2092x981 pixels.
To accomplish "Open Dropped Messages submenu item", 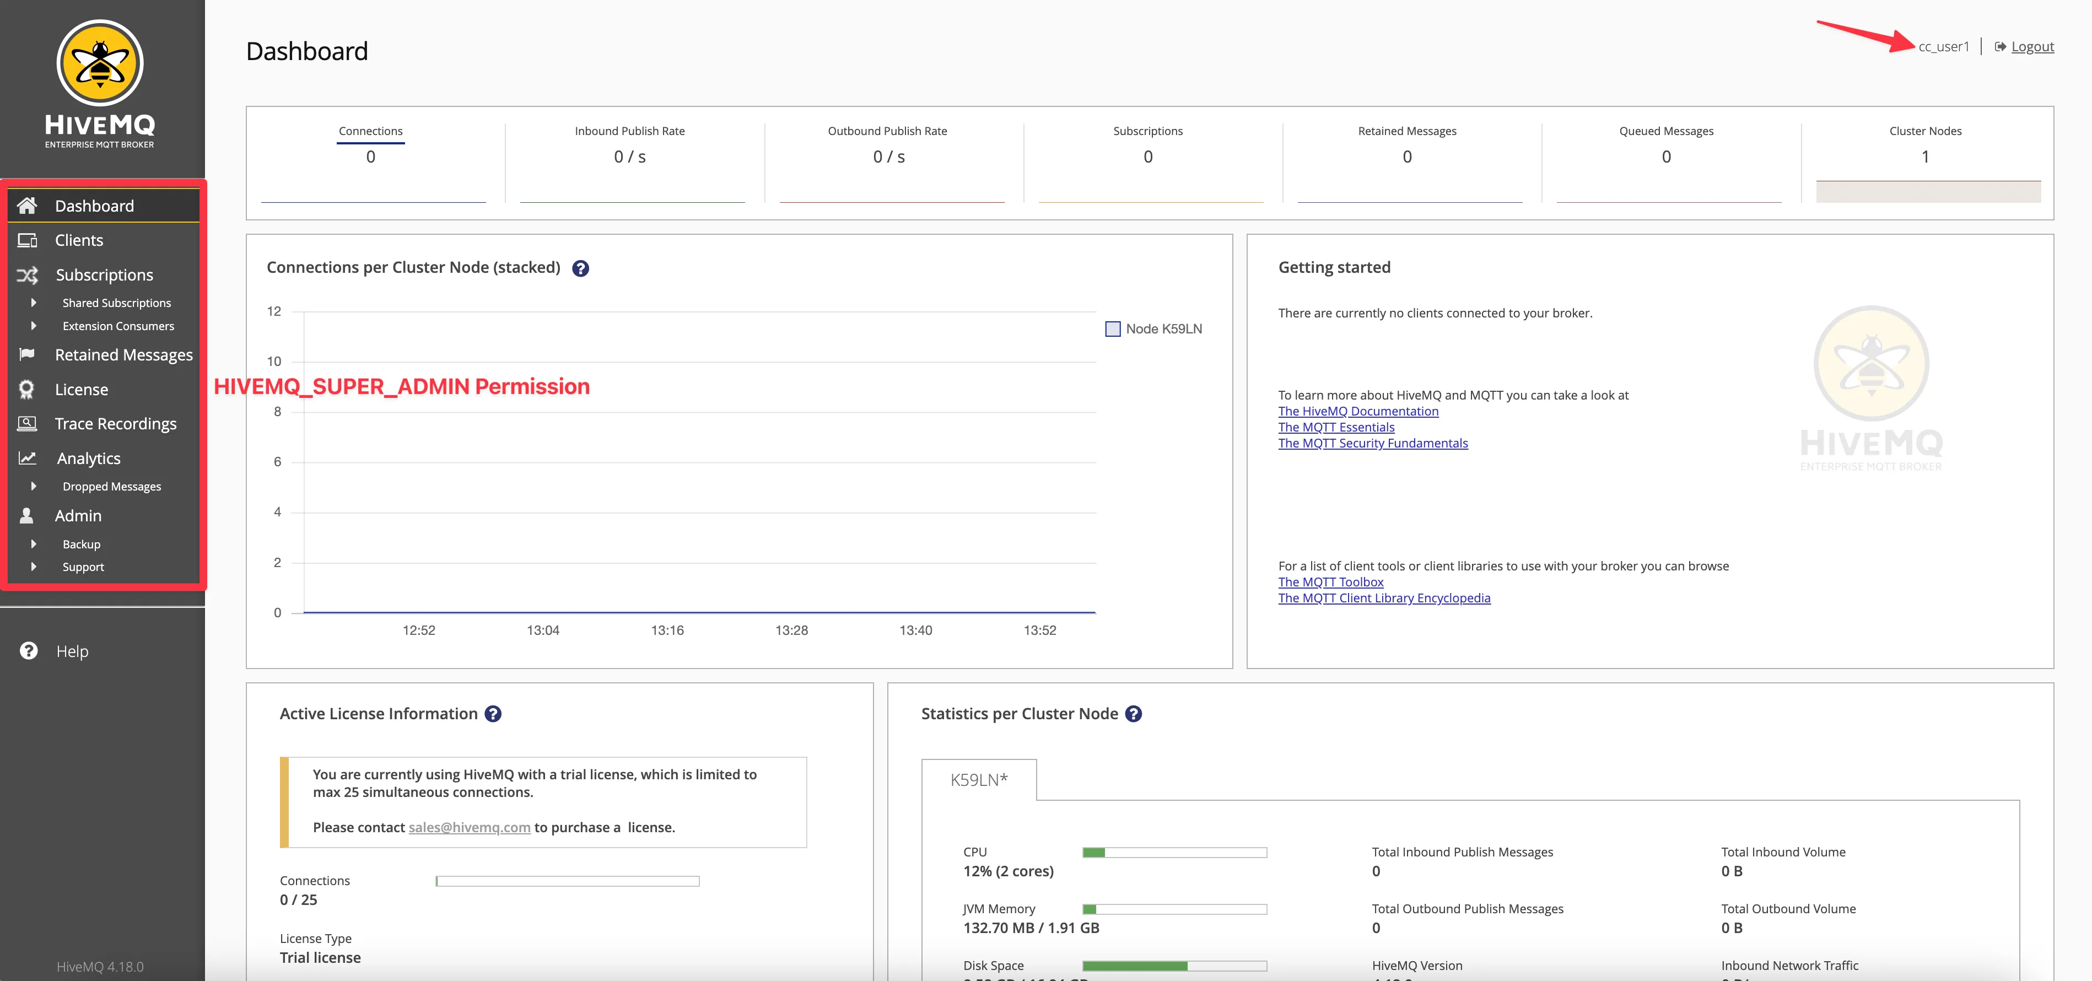I will tap(111, 487).
